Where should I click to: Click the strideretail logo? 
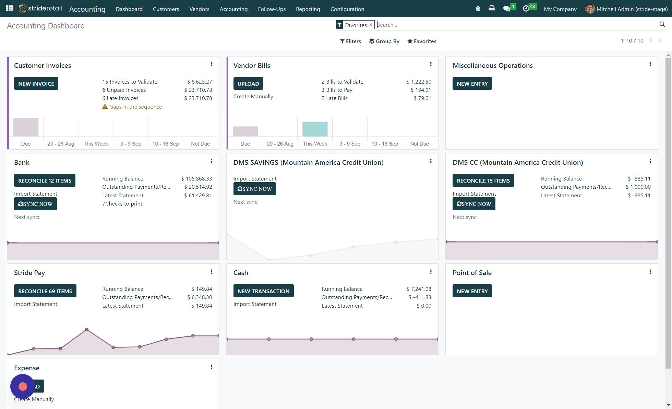click(40, 9)
